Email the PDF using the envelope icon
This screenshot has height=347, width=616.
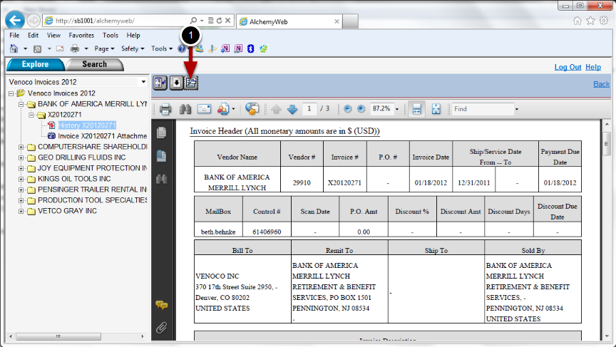click(x=204, y=109)
